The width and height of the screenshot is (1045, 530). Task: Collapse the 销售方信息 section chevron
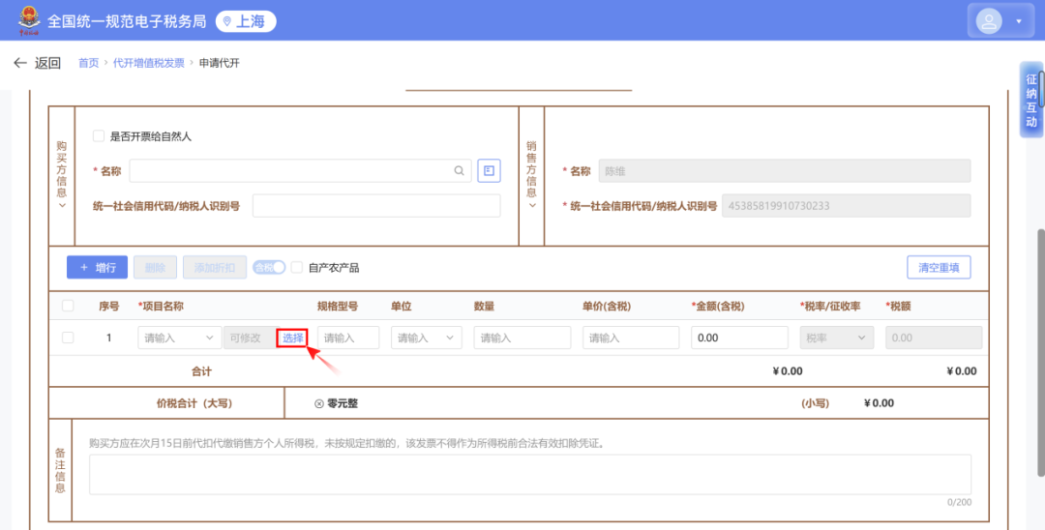(532, 206)
